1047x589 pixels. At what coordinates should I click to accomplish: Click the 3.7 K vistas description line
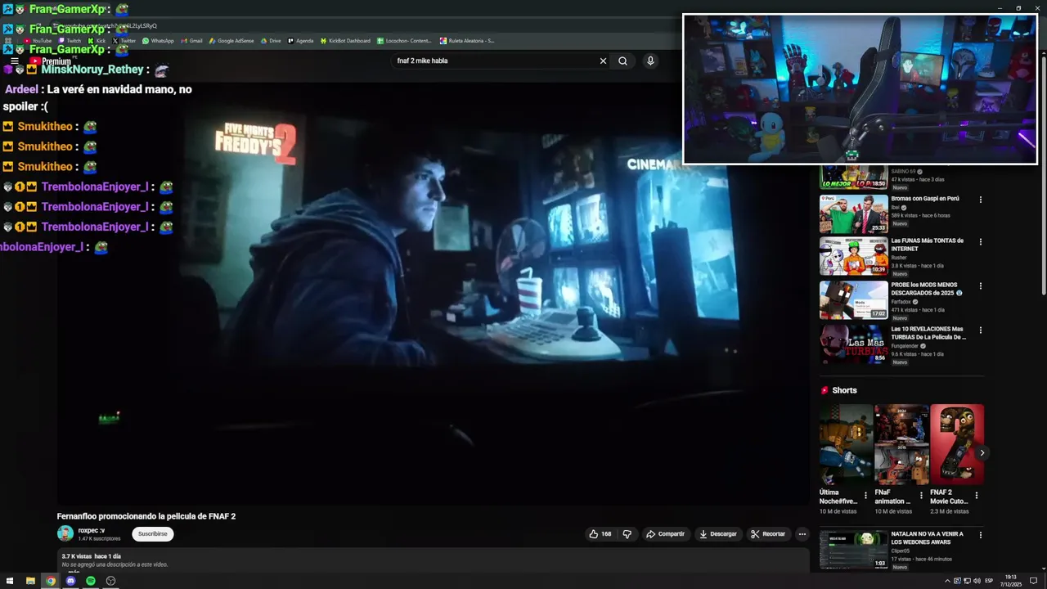[x=91, y=556]
